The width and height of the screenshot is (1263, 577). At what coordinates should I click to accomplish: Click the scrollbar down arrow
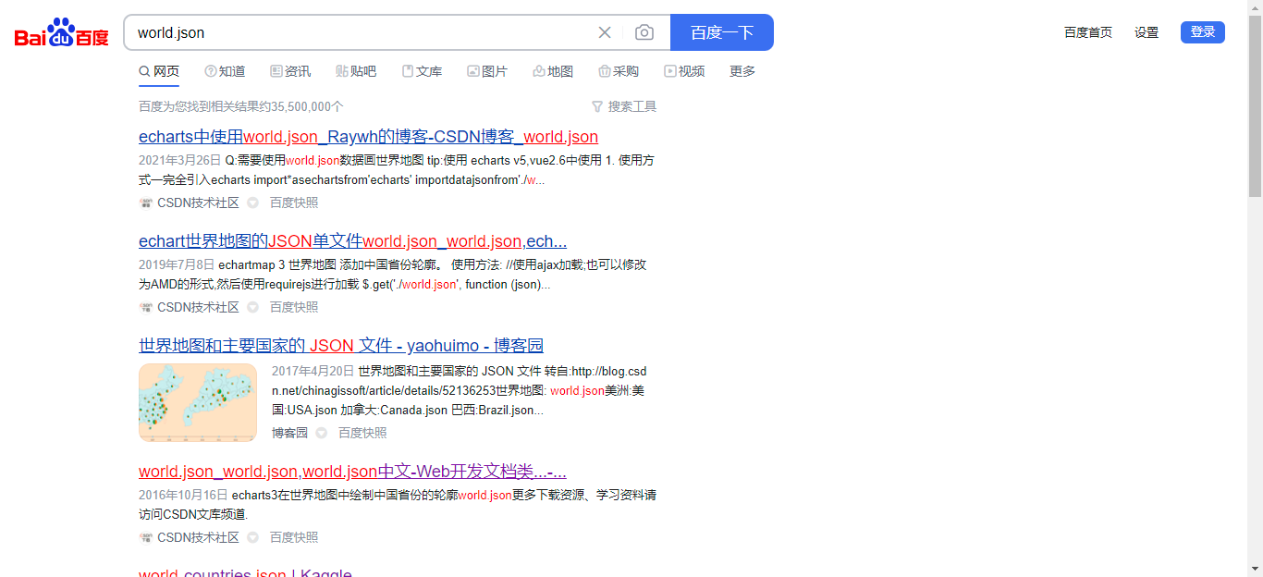1255,569
